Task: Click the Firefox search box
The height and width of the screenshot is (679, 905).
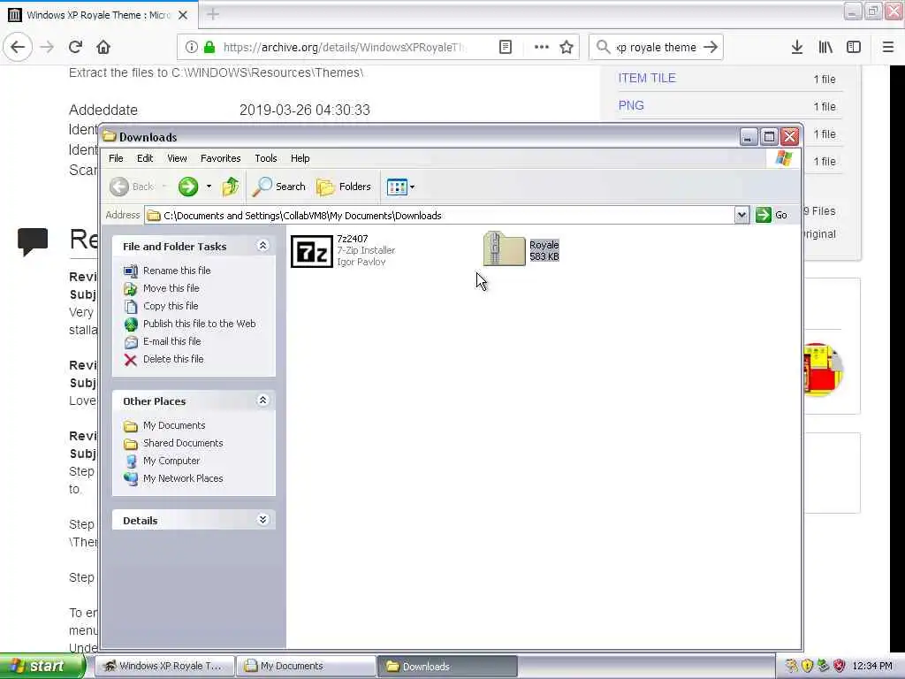Action: tap(657, 48)
